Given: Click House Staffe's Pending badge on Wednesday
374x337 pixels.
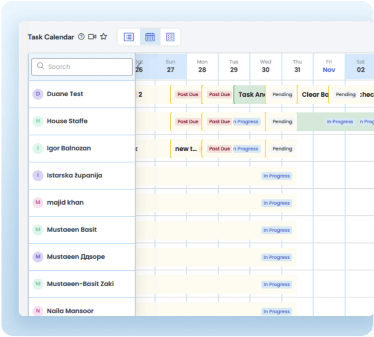Looking at the screenshot, I should [282, 122].
